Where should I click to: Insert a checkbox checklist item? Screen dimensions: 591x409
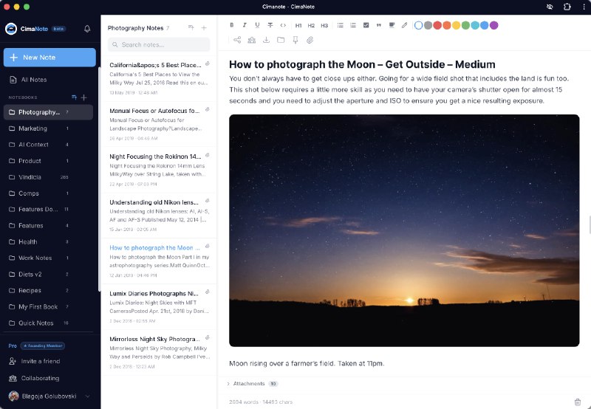366,25
